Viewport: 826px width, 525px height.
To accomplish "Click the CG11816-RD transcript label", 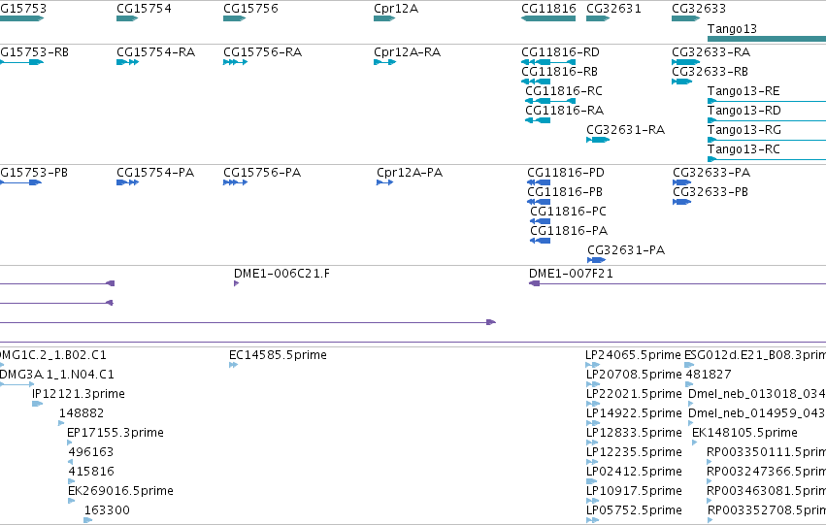I will 560,52.
